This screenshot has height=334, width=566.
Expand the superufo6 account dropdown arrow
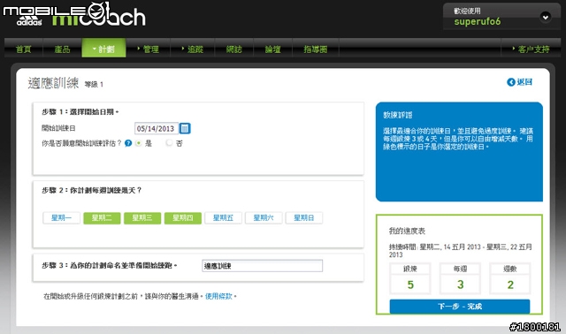545,17
